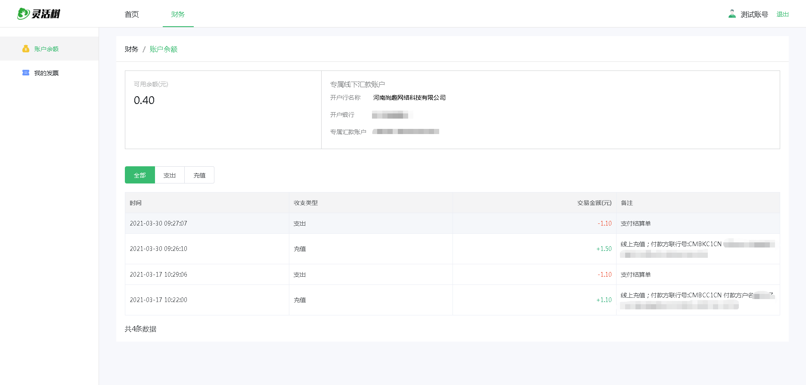Click the 灵活树 logo

[x=39, y=14]
